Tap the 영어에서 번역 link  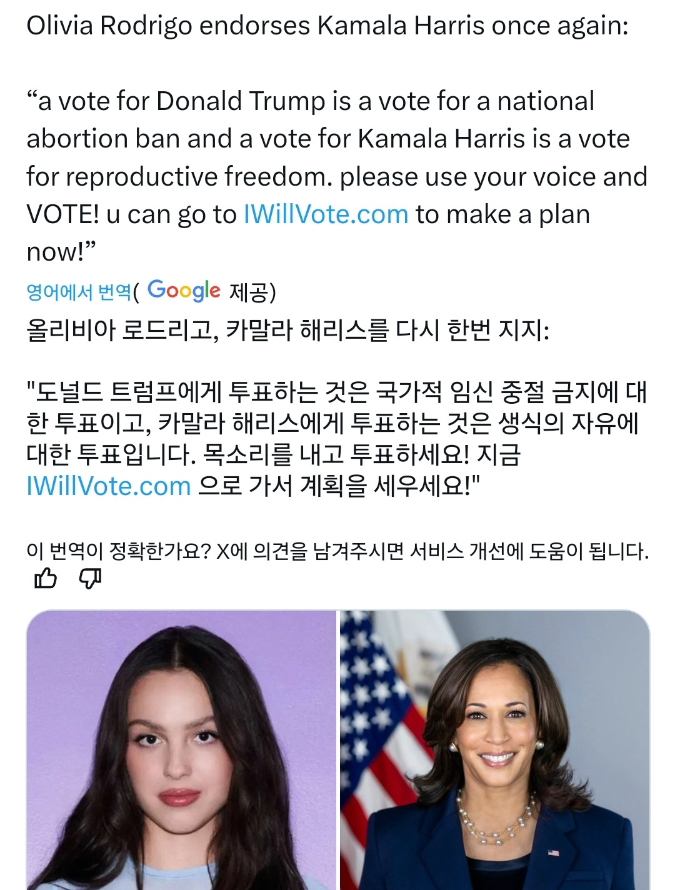[79, 292]
